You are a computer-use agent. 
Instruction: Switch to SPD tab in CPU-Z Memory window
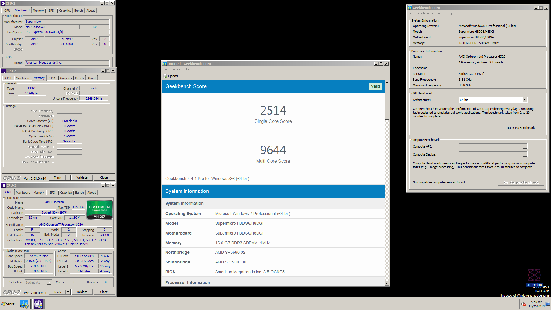pyautogui.click(x=52, y=78)
